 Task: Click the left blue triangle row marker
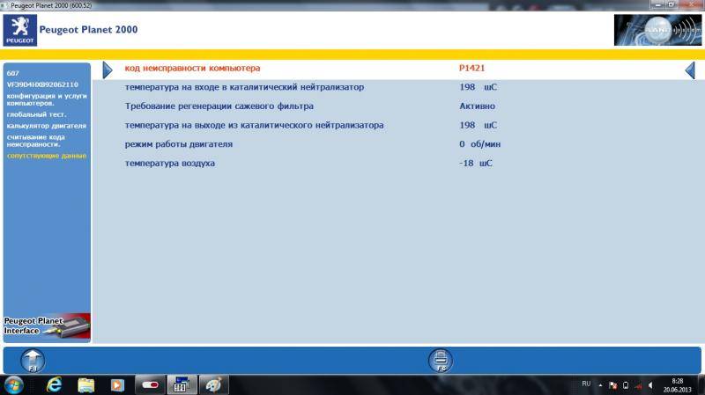coord(108,69)
